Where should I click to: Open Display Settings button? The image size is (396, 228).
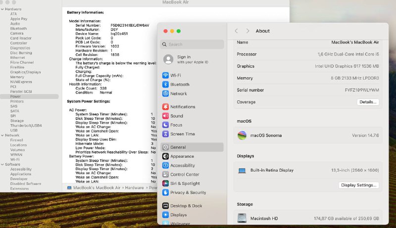click(358, 185)
